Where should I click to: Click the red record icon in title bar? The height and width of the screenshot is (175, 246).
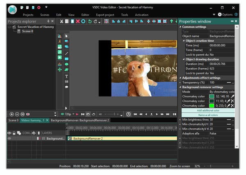pos(39,7)
